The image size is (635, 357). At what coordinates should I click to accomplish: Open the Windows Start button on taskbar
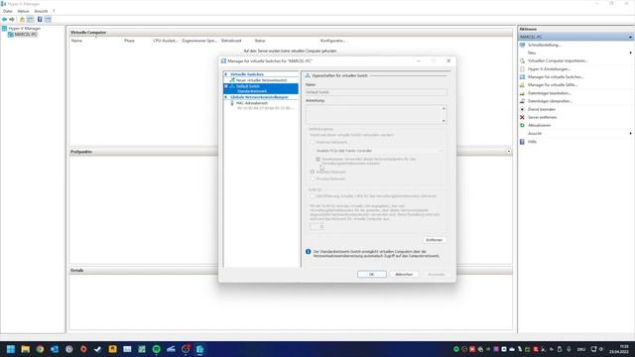point(11,349)
